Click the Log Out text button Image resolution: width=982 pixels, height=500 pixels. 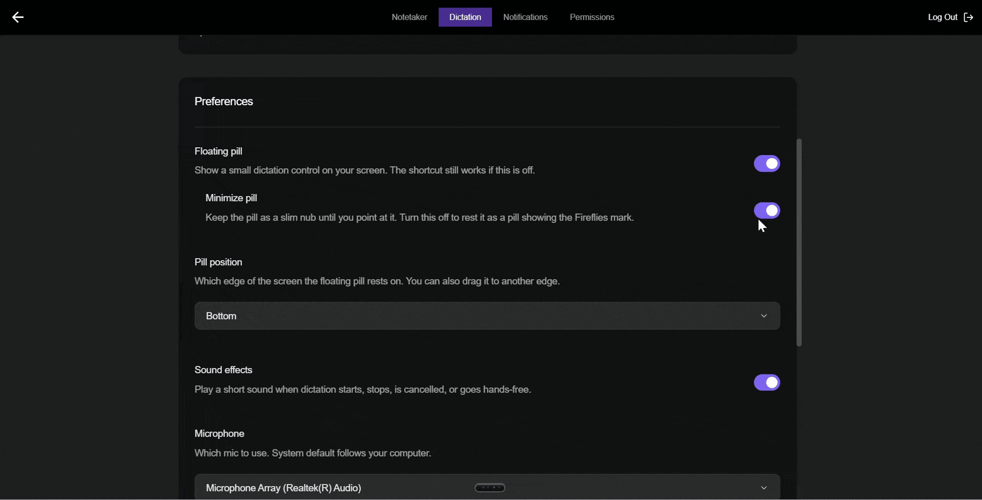[x=943, y=17]
